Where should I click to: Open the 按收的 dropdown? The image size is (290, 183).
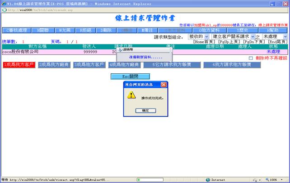coord(198,36)
